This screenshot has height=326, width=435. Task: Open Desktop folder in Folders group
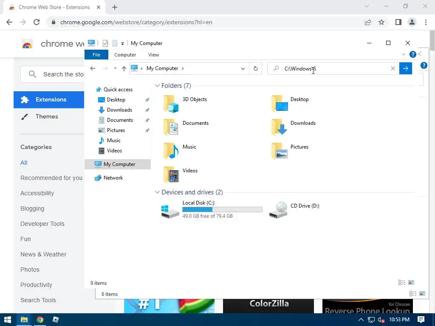(x=290, y=104)
